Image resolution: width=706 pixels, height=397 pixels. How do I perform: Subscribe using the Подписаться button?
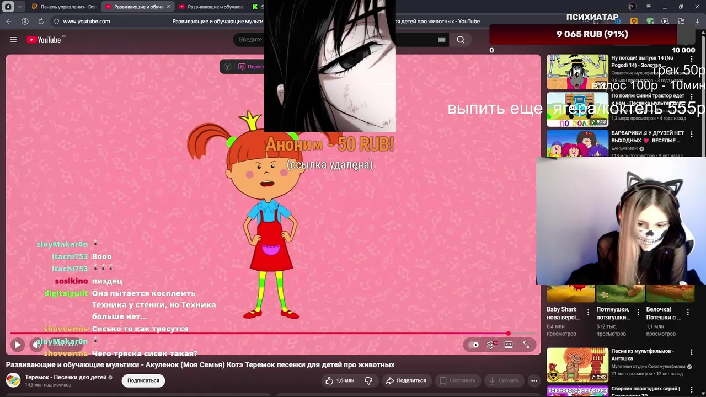click(143, 380)
